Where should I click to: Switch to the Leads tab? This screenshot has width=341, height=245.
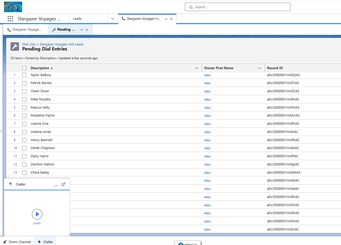click(x=77, y=19)
